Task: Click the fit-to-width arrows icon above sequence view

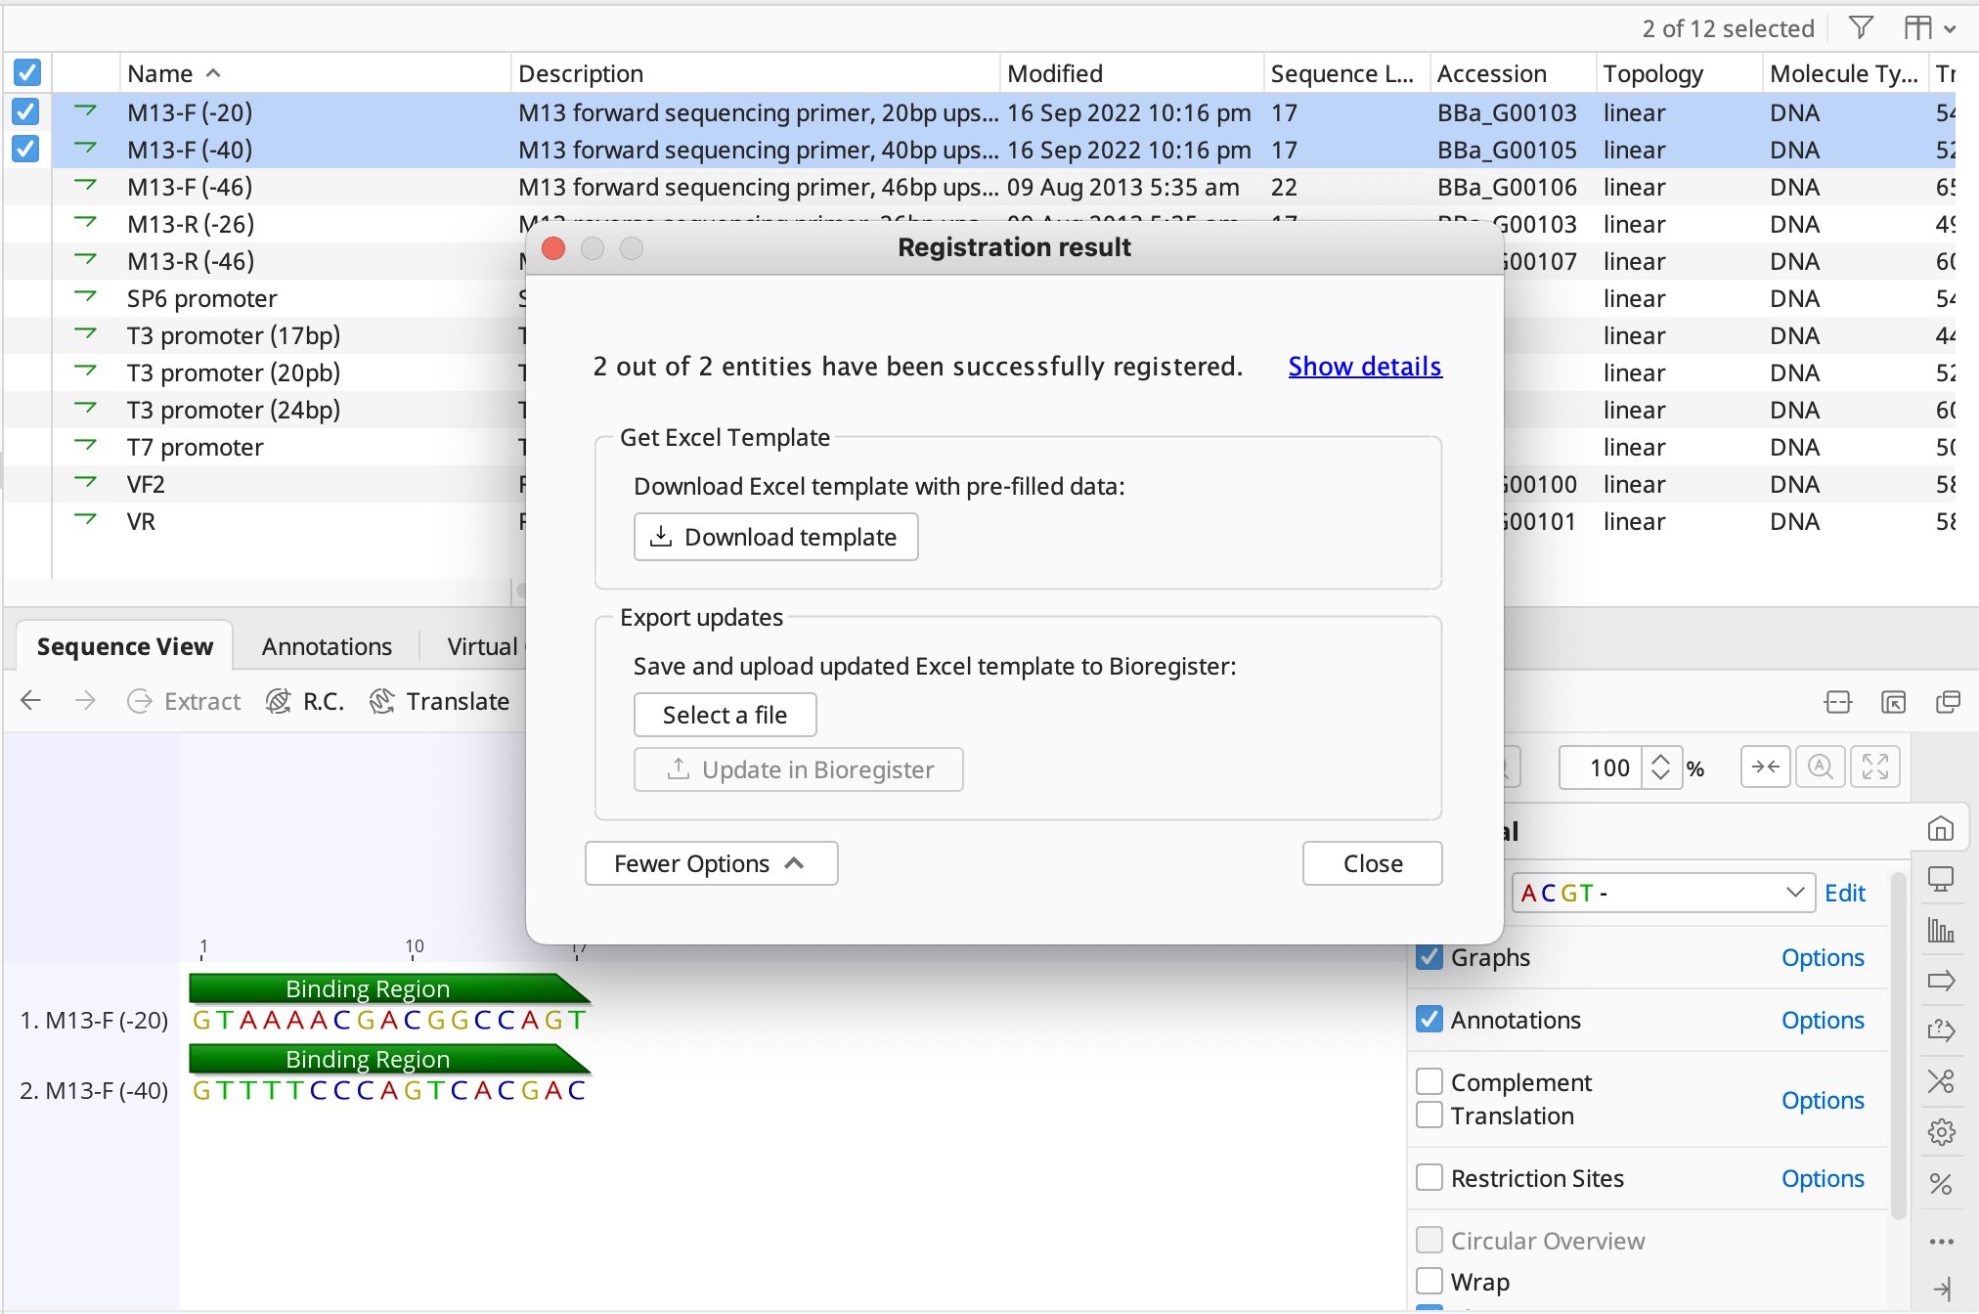Action: click(x=1766, y=766)
